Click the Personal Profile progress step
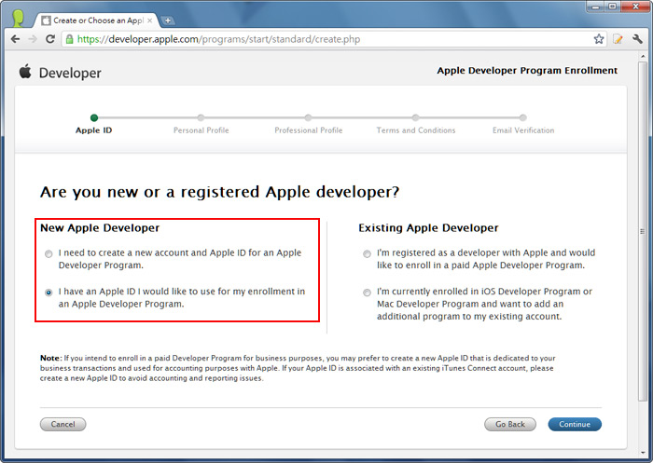The width and height of the screenshot is (653, 463). click(201, 125)
